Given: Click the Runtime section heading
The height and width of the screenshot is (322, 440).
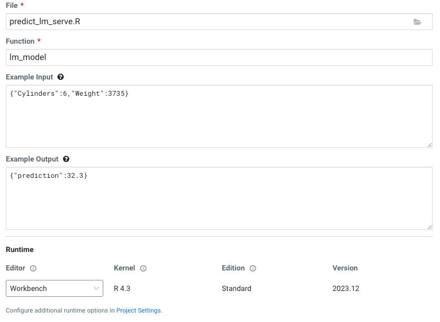Looking at the screenshot, I should pos(19,249).
